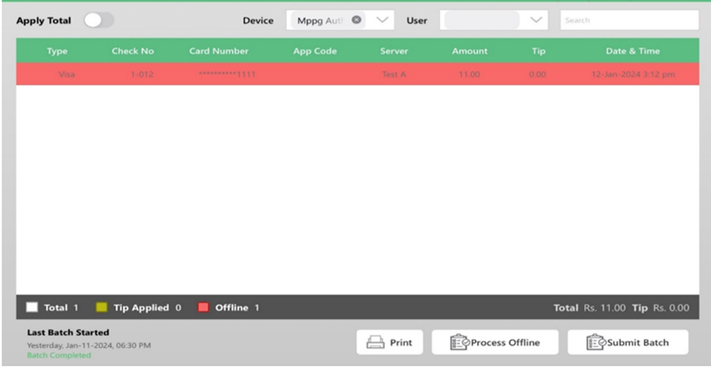This screenshot has height=367, width=711.
Task: Click the white Total legend box
Action: [31, 308]
